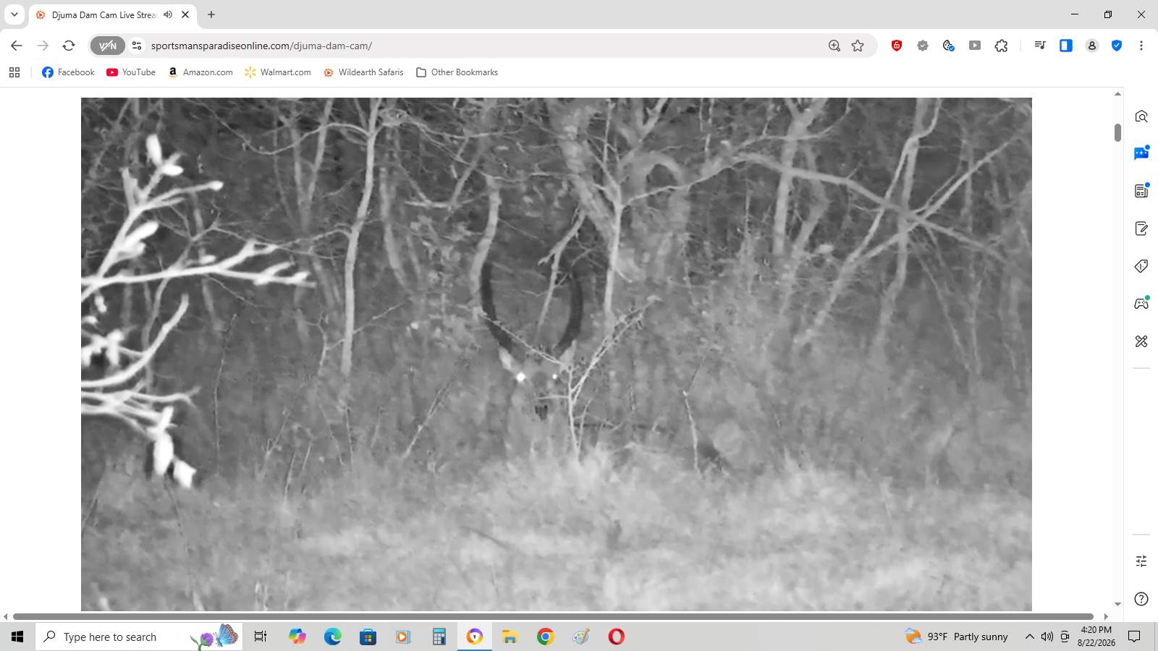Open the YouTube bookmark
The image size is (1158, 651).
pos(131,72)
